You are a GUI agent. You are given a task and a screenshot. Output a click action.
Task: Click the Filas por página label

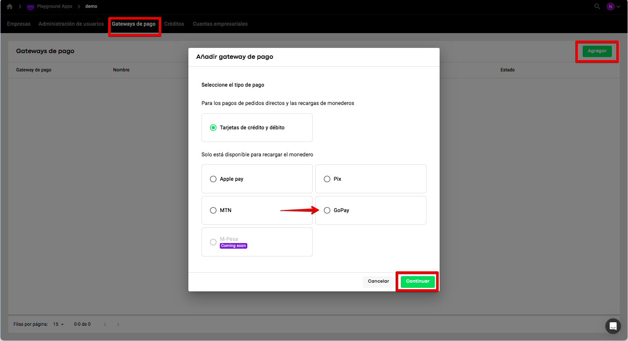pyautogui.click(x=31, y=324)
